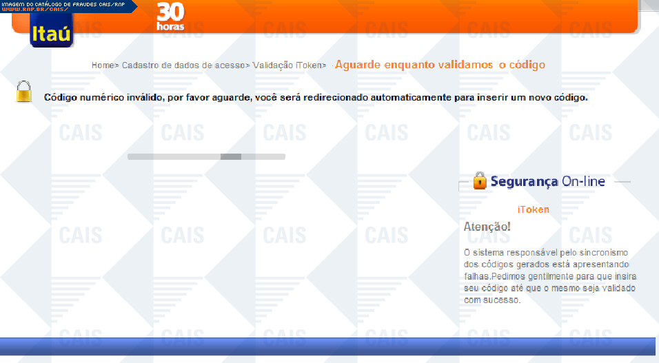Click the 30 horas logo
This screenshot has height=363, width=659.
tap(170, 17)
